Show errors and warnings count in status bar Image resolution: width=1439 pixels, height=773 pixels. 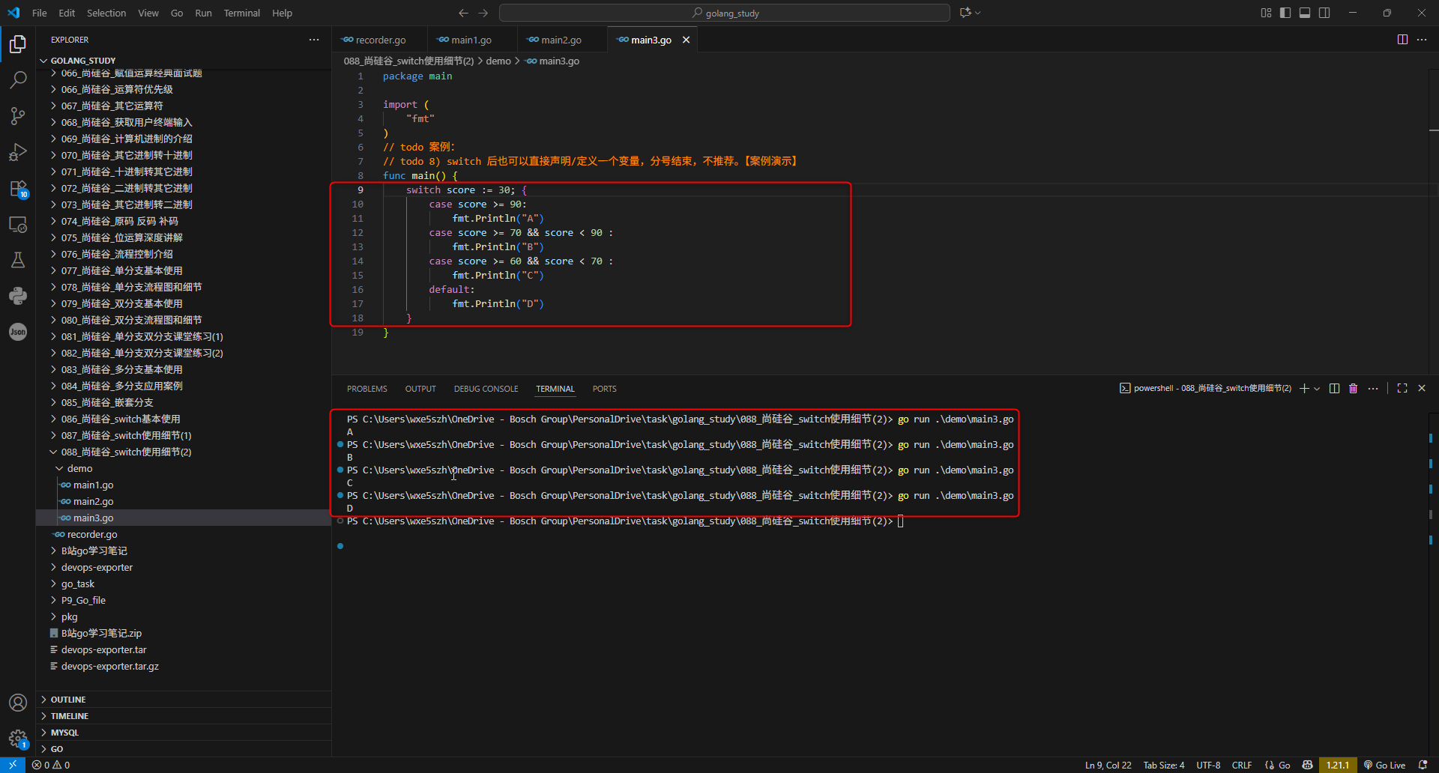point(51,765)
